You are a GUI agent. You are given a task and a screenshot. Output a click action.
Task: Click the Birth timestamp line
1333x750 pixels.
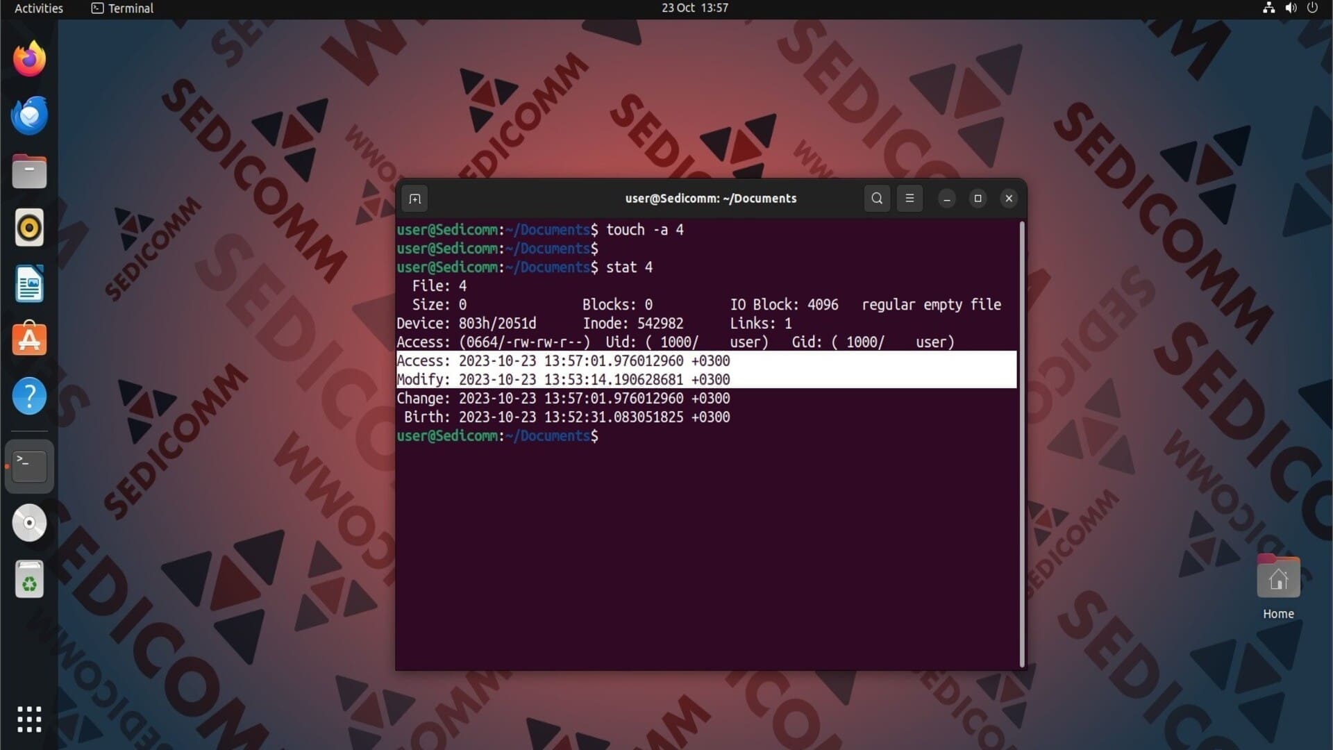(x=567, y=417)
